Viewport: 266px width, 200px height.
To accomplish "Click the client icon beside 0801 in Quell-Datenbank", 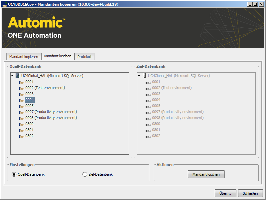I will pos(21,130).
